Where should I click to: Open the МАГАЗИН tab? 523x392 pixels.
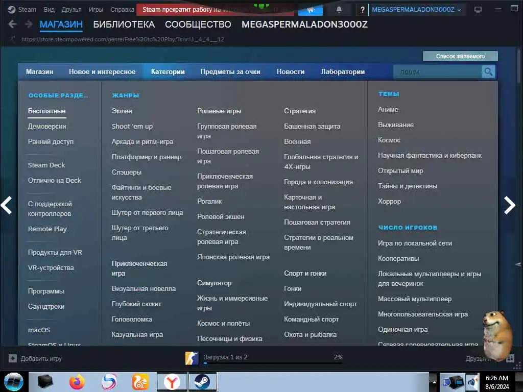click(x=61, y=24)
